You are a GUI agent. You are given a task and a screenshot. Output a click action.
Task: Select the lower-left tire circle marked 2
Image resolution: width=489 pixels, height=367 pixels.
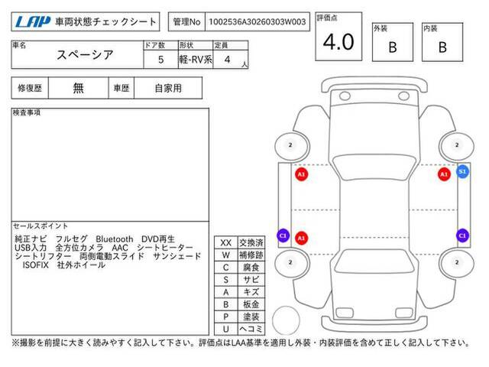290,264
